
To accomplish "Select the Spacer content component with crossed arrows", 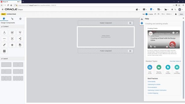I will pyautogui.click(x=12, y=39).
